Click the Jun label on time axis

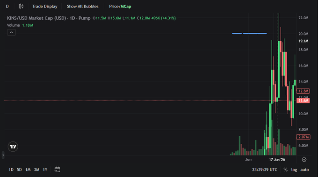[x=248, y=160]
